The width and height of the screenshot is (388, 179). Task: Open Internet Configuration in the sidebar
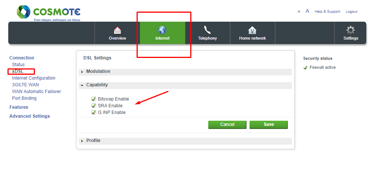tap(34, 78)
